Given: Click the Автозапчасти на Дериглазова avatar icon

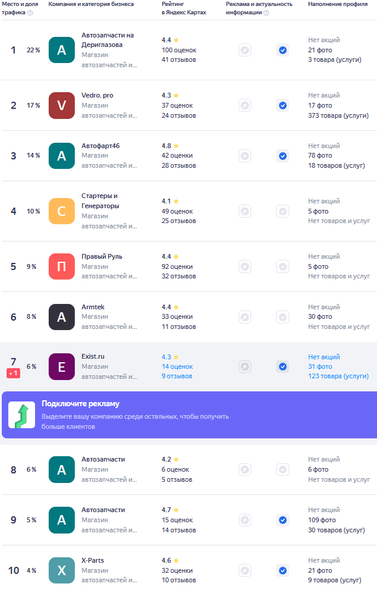Looking at the screenshot, I should pyautogui.click(x=62, y=50).
